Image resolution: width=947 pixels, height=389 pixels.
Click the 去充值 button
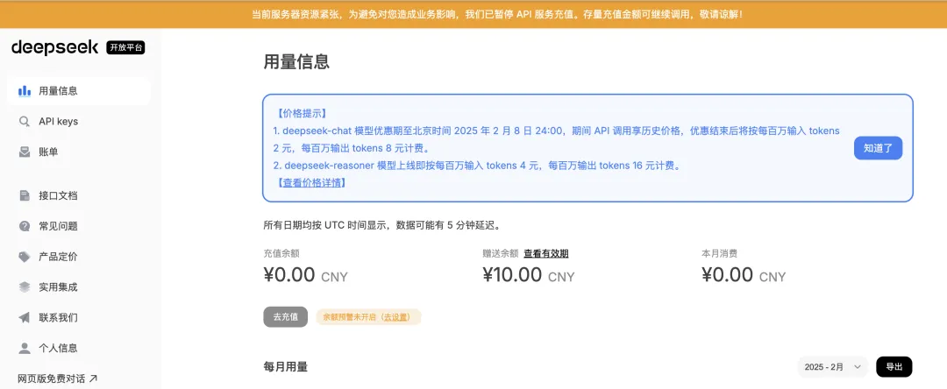tap(285, 317)
